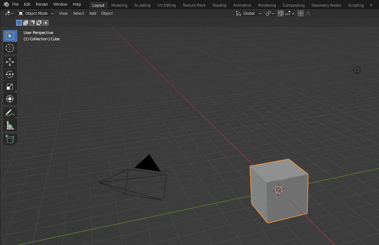Image resolution: width=379 pixels, height=245 pixels.
Task: Choose Invert existing selection mode
Action: tap(39, 23)
